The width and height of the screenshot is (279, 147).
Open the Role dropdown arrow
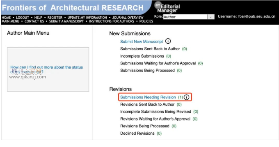(210, 17)
